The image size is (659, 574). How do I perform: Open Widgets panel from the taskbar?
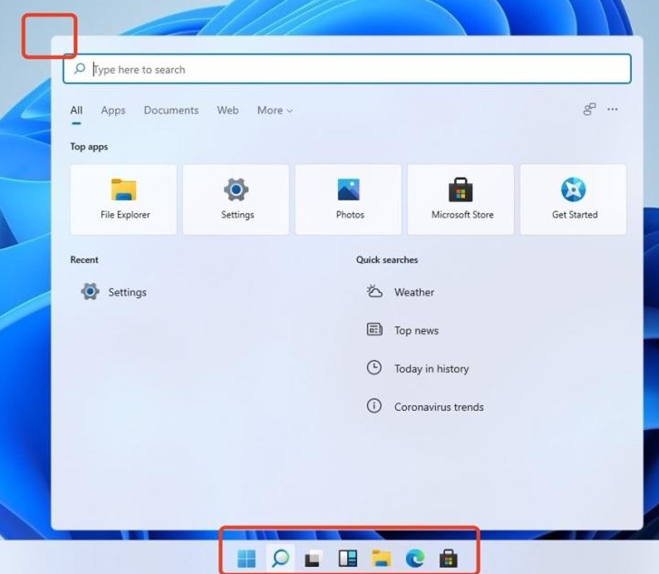(347, 559)
